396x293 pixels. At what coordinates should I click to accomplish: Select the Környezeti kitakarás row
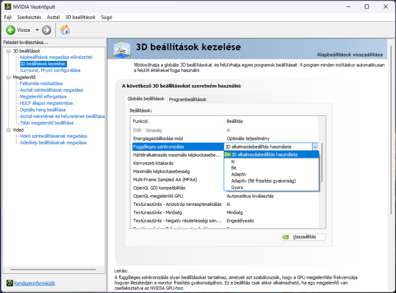click(x=178, y=163)
